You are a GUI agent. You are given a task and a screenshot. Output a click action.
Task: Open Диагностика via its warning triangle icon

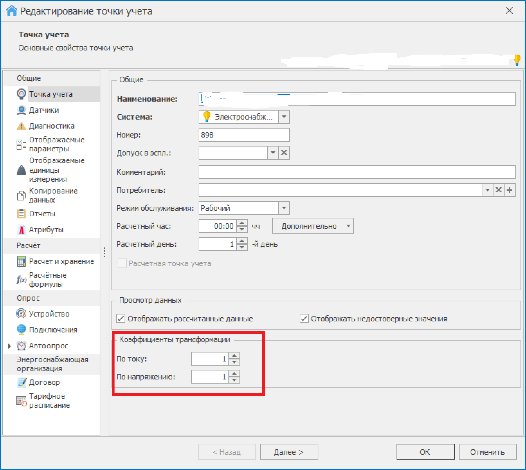click(x=21, y=126)
